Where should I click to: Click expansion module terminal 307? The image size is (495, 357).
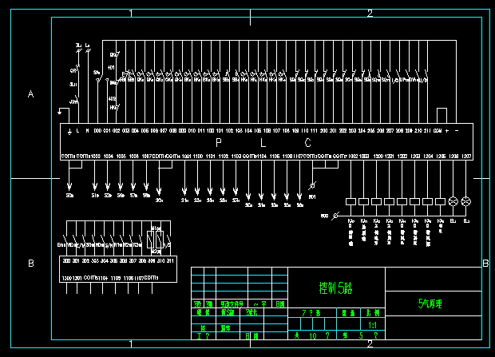click(x=133, y=261)
